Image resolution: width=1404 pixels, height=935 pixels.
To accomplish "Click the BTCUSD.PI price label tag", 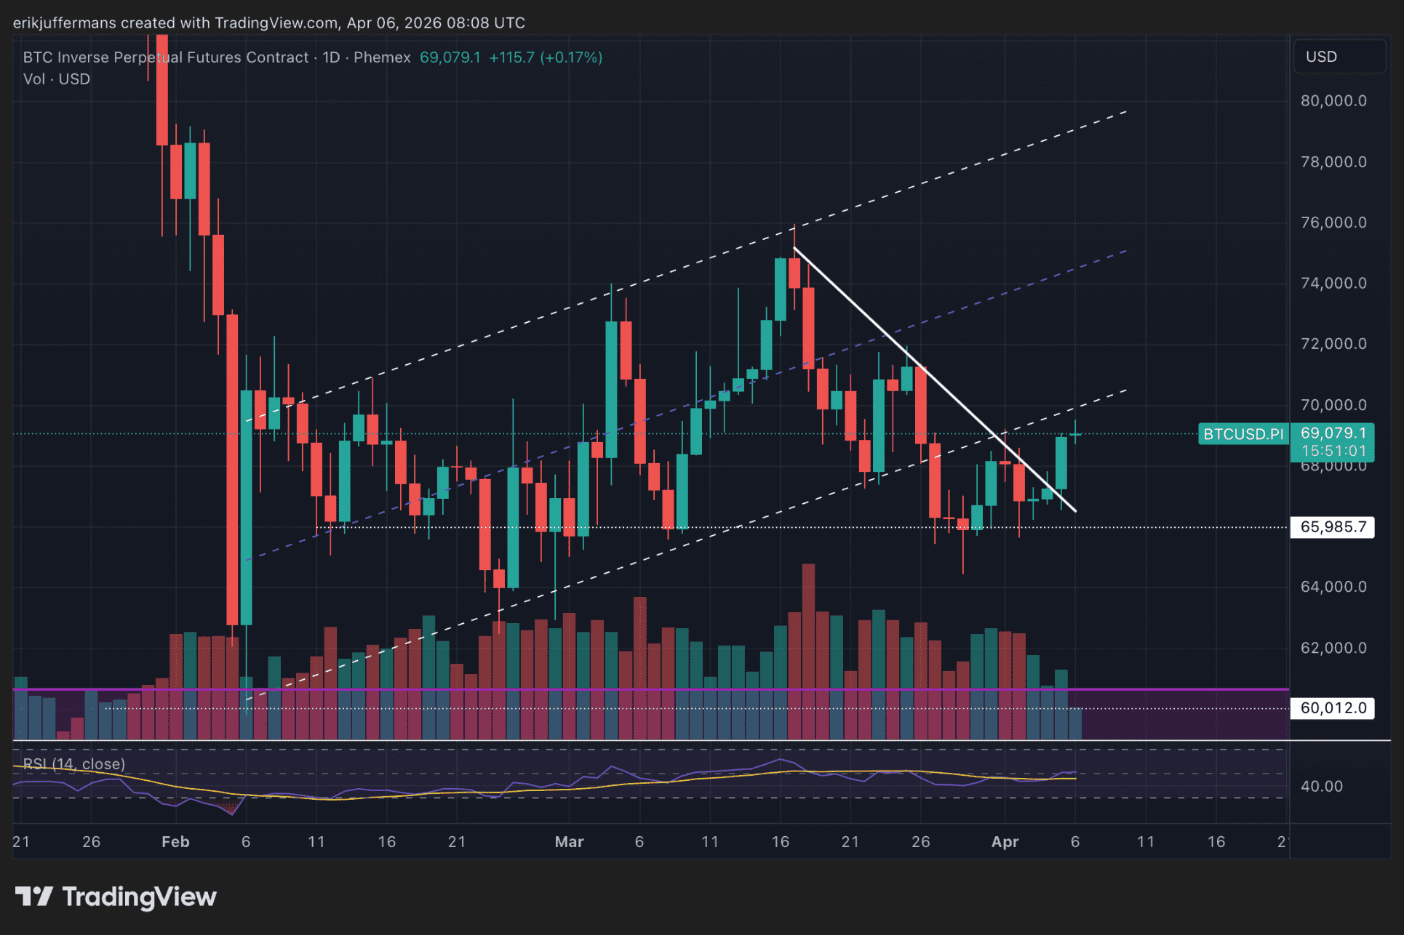I will 1243,434.
